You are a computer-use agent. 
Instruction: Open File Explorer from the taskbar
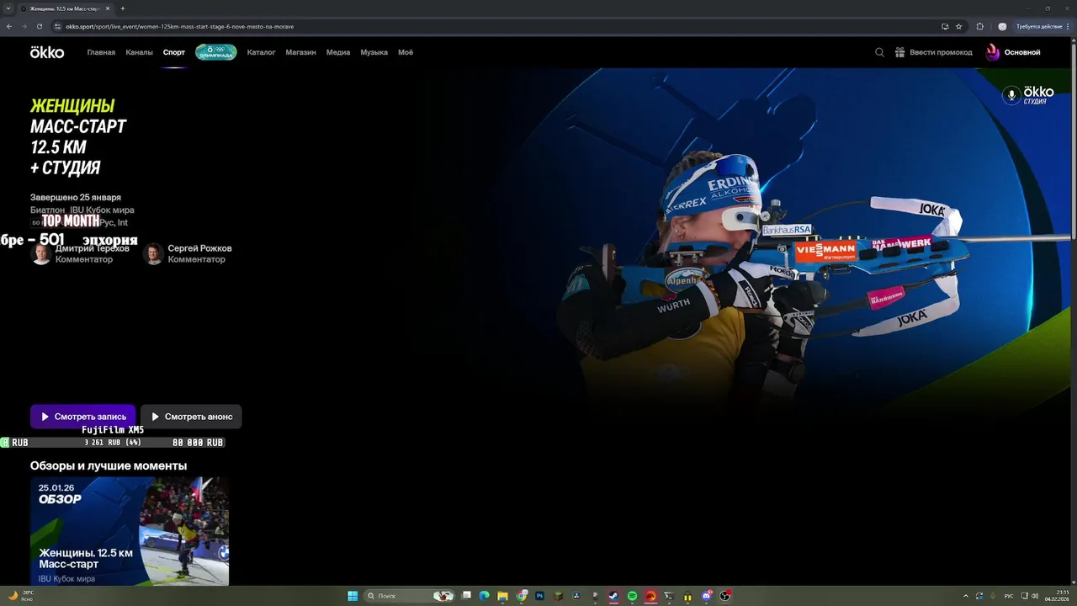pos(502,596)
